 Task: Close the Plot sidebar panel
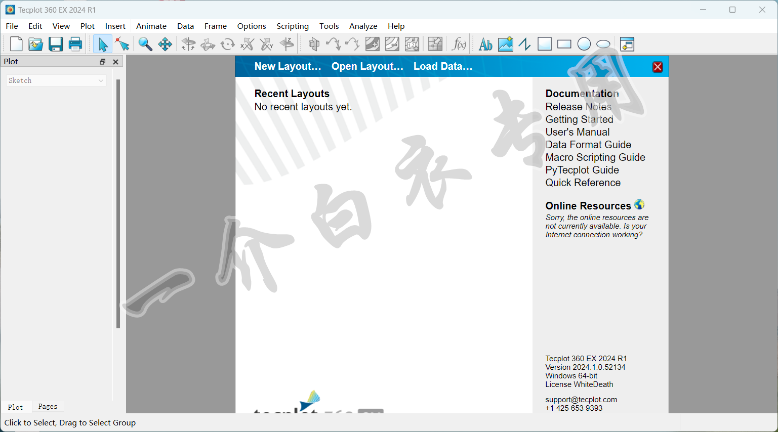coord(115,62)
